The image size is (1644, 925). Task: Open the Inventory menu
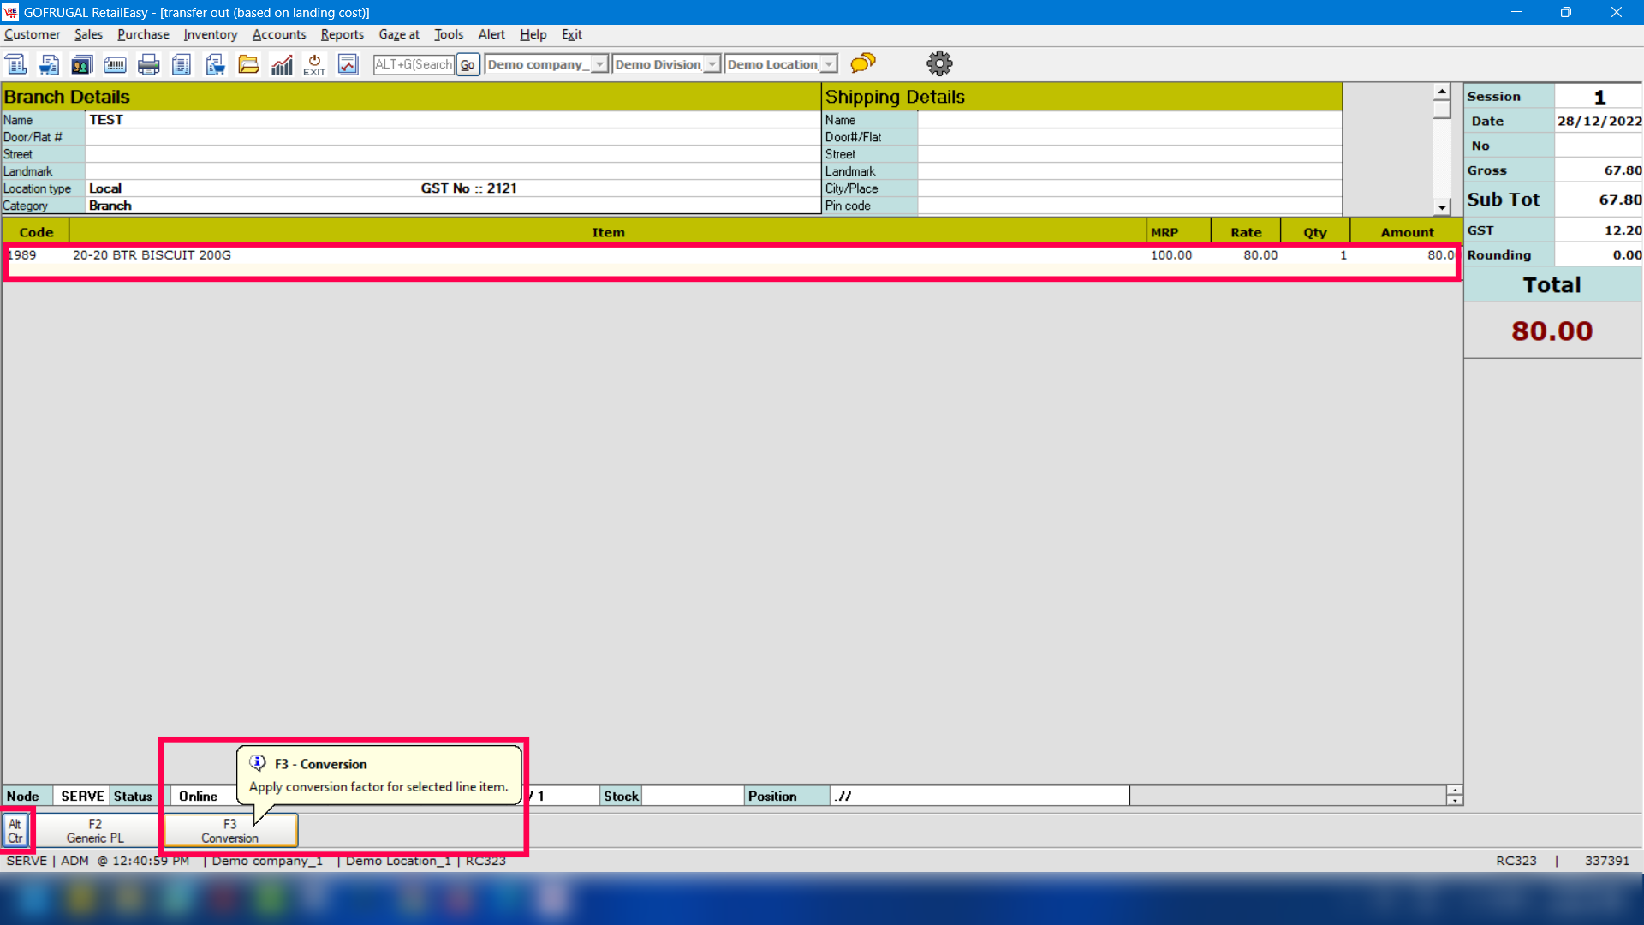[210, 34]
